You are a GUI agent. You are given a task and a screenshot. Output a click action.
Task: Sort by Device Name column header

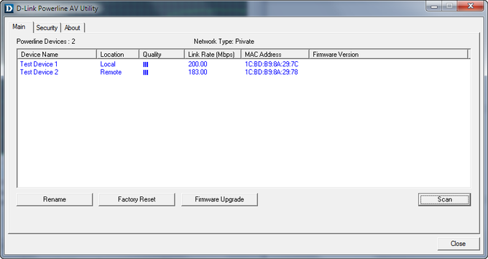[x=57, y=54]
